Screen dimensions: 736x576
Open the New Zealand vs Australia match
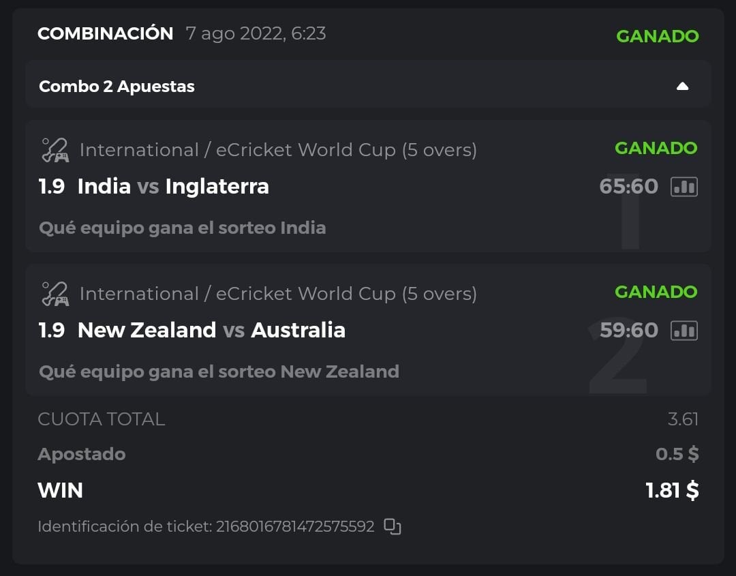pos(211,331)
